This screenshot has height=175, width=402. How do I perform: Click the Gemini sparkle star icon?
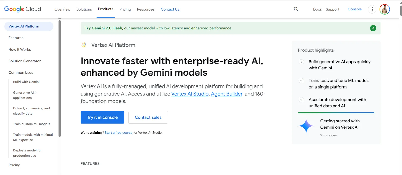(x=306, y=126)
